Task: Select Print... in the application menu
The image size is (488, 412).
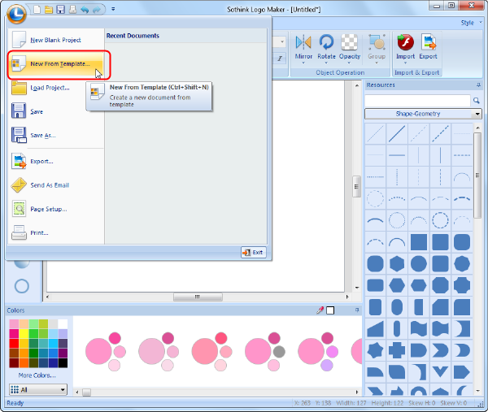Action: click(x=56, y=232)
